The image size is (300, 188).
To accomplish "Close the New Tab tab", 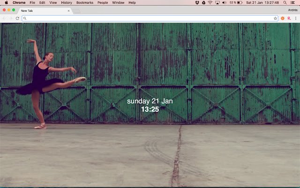I will pyautogui.click(x=69, y=11).
